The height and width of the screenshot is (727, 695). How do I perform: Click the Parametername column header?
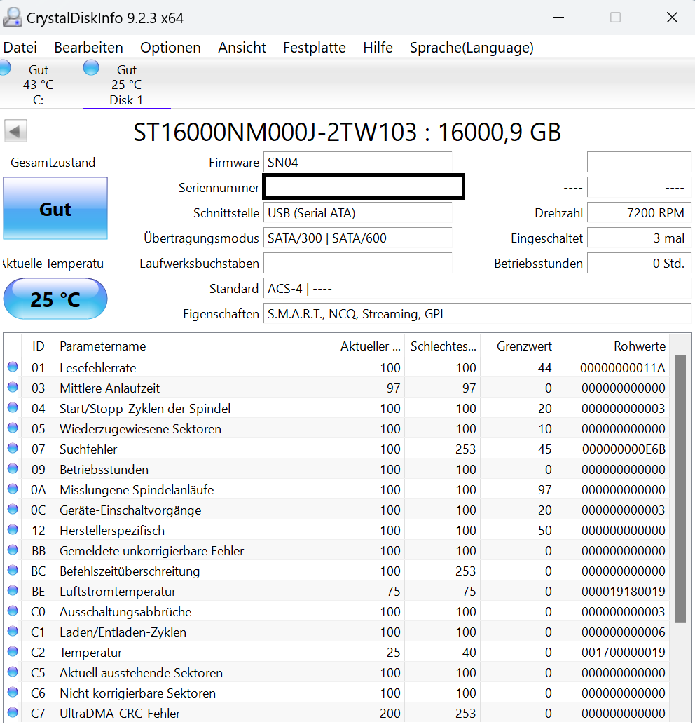click(x=192, y=346)
